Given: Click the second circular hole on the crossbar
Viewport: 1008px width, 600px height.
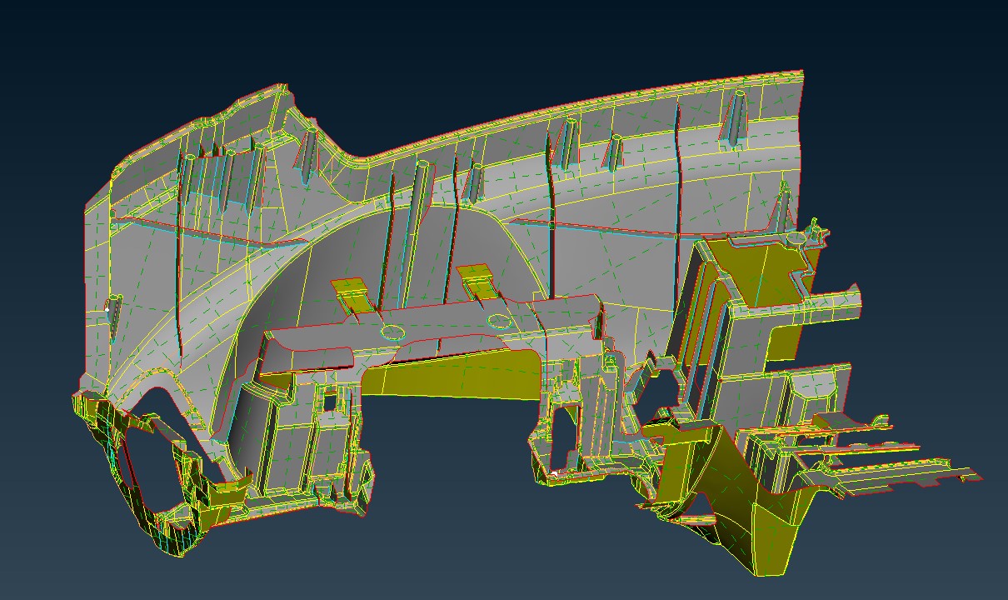Looking at the screenshot, I should (498, 319).
